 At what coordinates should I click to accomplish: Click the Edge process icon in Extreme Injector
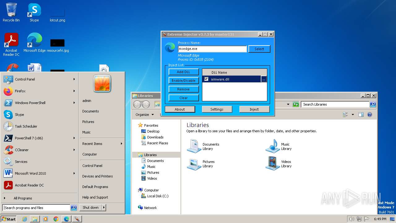170,47
